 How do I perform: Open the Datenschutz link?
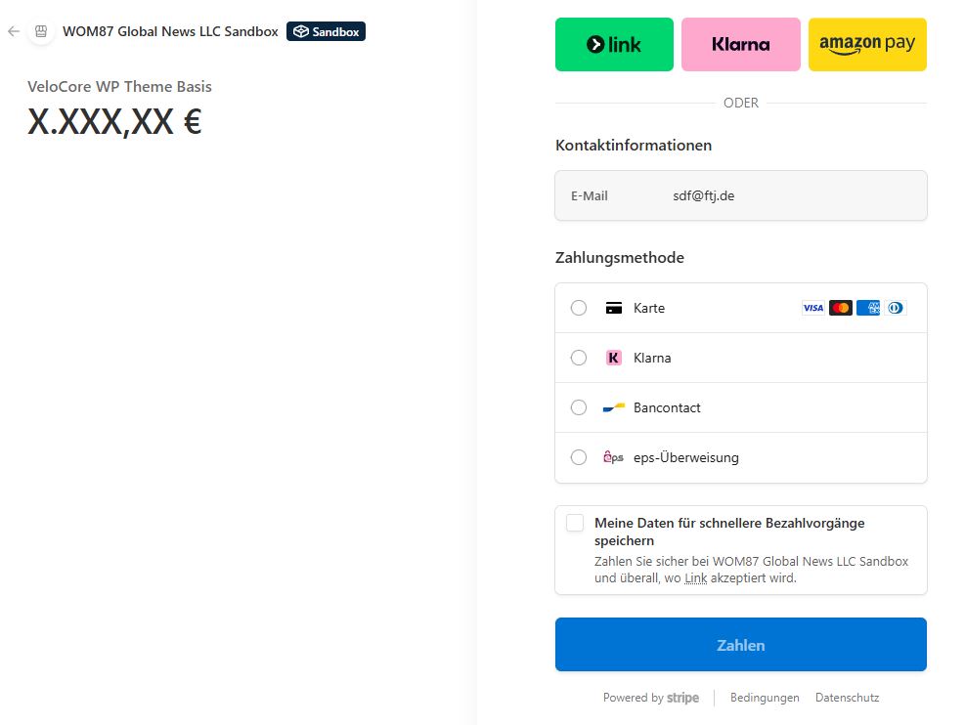click(x=847, y=698)
